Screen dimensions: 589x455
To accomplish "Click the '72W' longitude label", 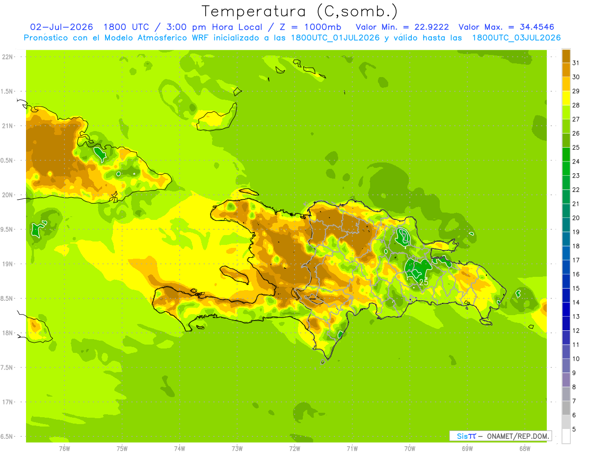I will coord(294,449).
